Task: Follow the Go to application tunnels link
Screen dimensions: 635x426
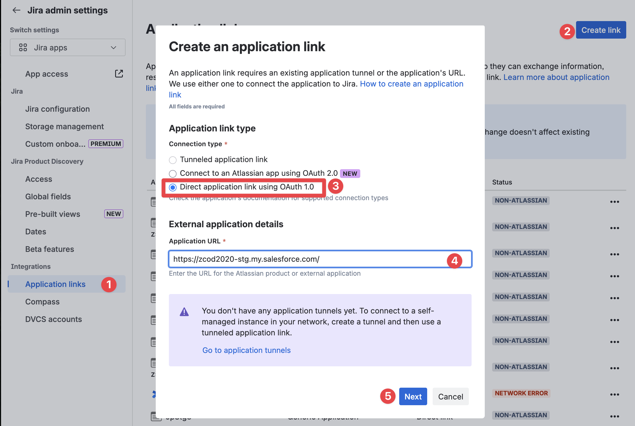Action: click(x=246, y=350)
